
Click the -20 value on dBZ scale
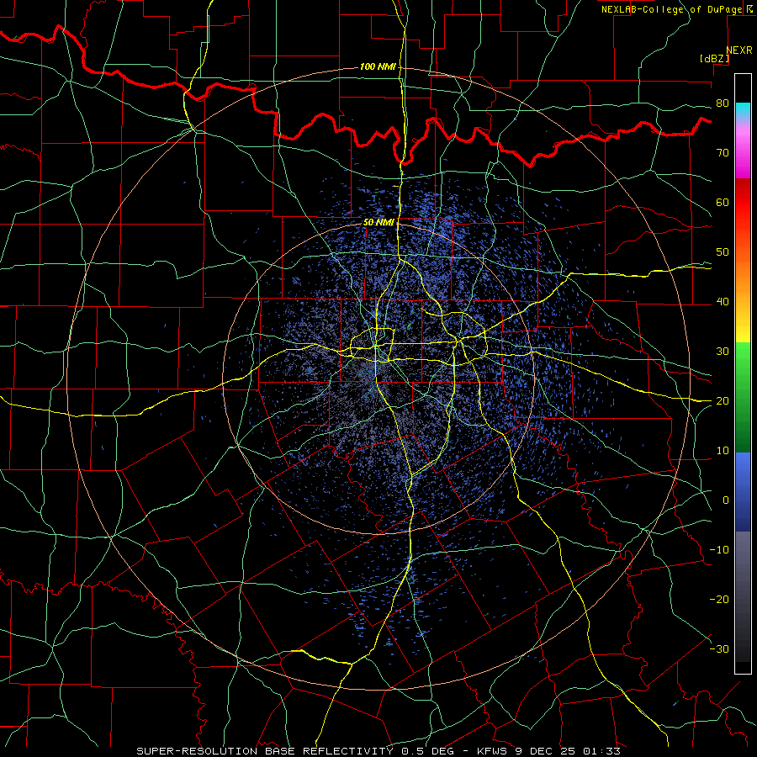[x=719, y=600]
